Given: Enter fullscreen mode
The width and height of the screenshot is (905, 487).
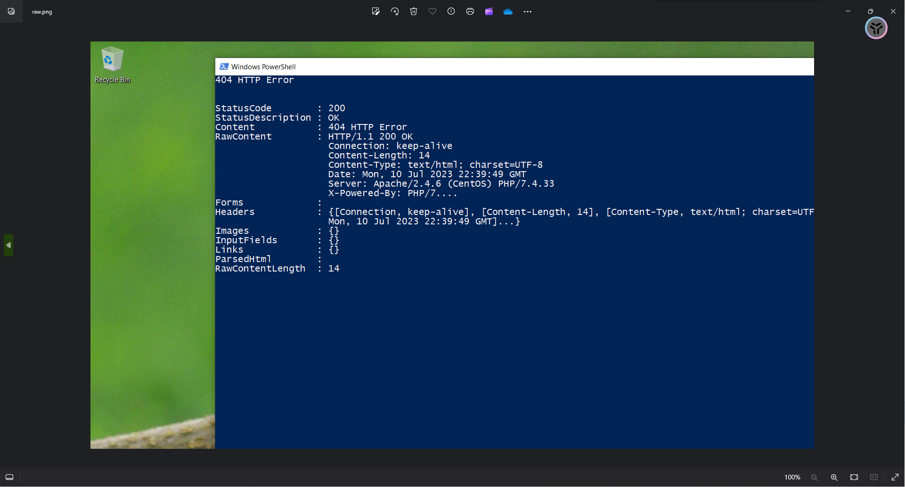Looking at the screenshot, I should [896, 477].
